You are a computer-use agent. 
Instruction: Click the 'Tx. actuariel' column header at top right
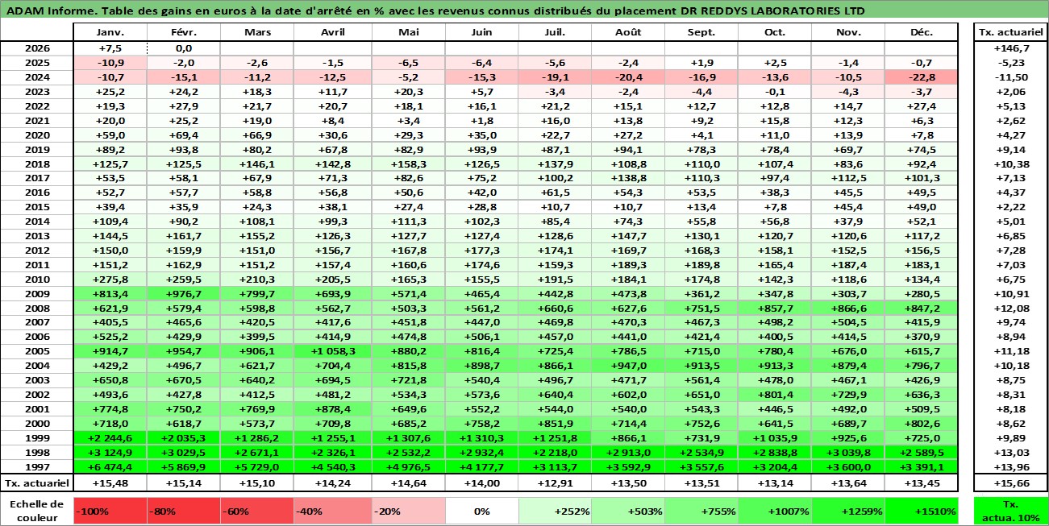tap(1010, 32)
